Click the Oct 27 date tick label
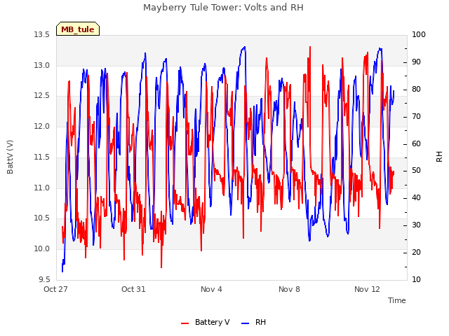 coord(55,289)
